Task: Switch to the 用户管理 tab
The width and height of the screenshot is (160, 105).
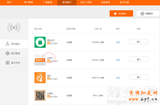Action: [x=28, y=2]
